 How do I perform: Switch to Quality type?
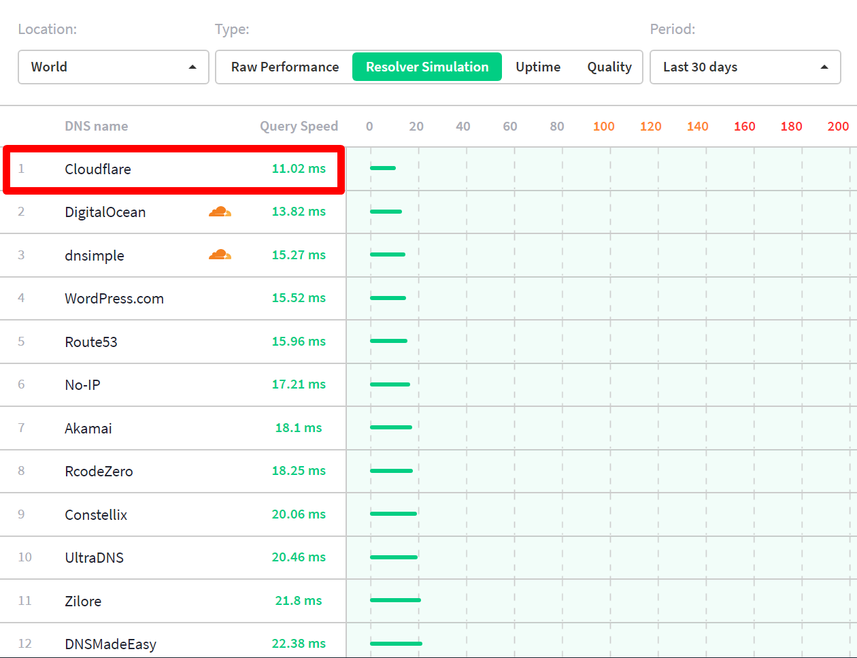(x=609, y=67)
